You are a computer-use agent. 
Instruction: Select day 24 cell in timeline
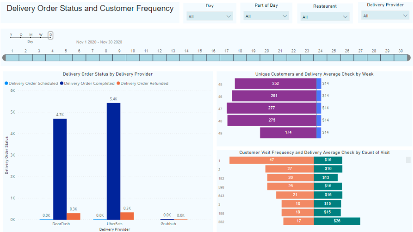[320, 57]
